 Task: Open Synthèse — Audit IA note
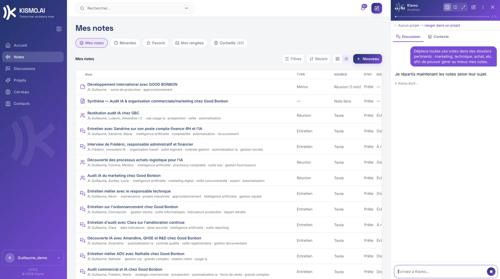[158, 101]
